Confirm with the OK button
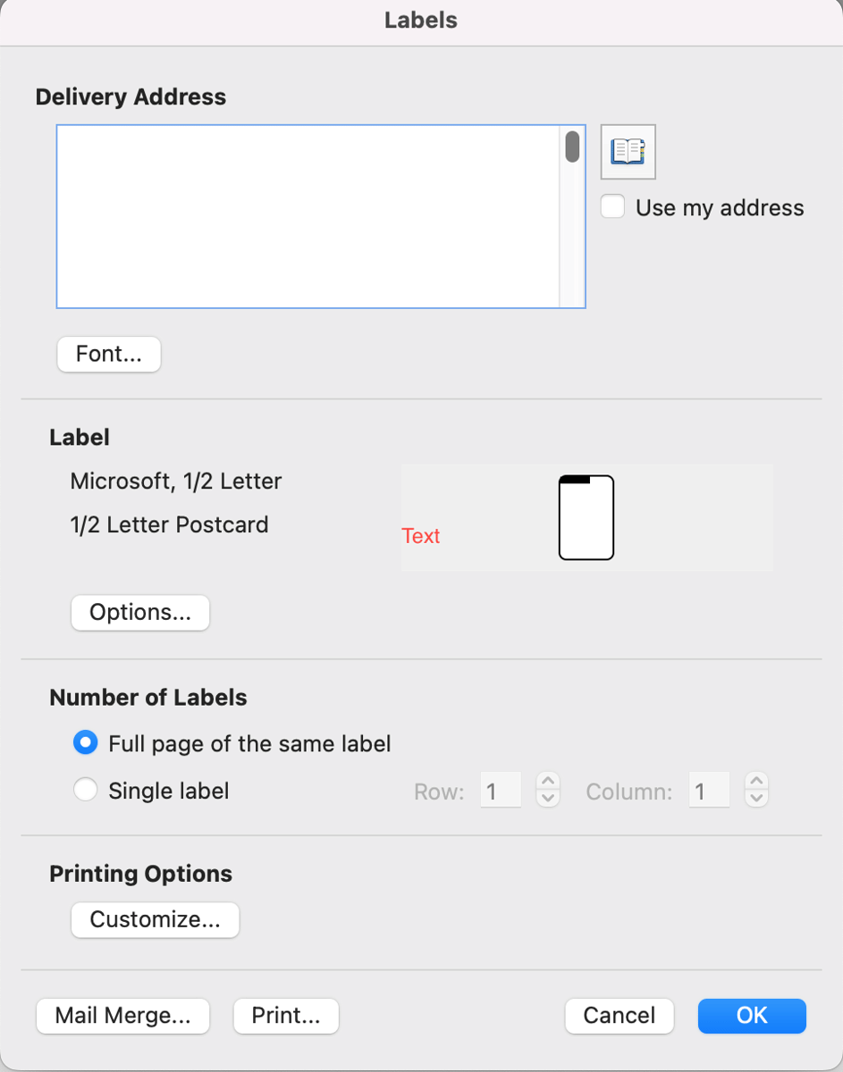The width and height of the screenshot is (843, 1072). click(752, 1016)
